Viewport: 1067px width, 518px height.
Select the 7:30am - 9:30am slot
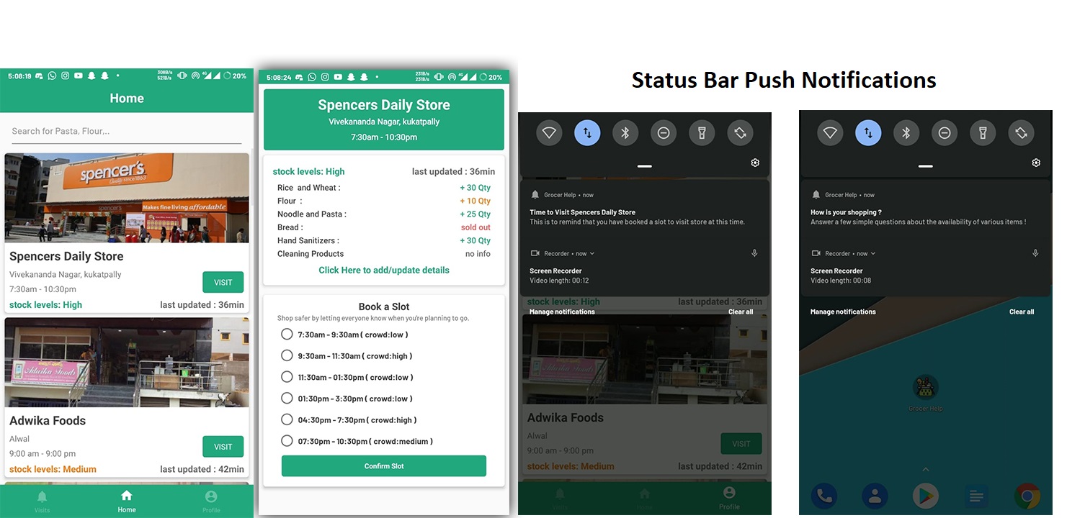[x=287, y=335]
